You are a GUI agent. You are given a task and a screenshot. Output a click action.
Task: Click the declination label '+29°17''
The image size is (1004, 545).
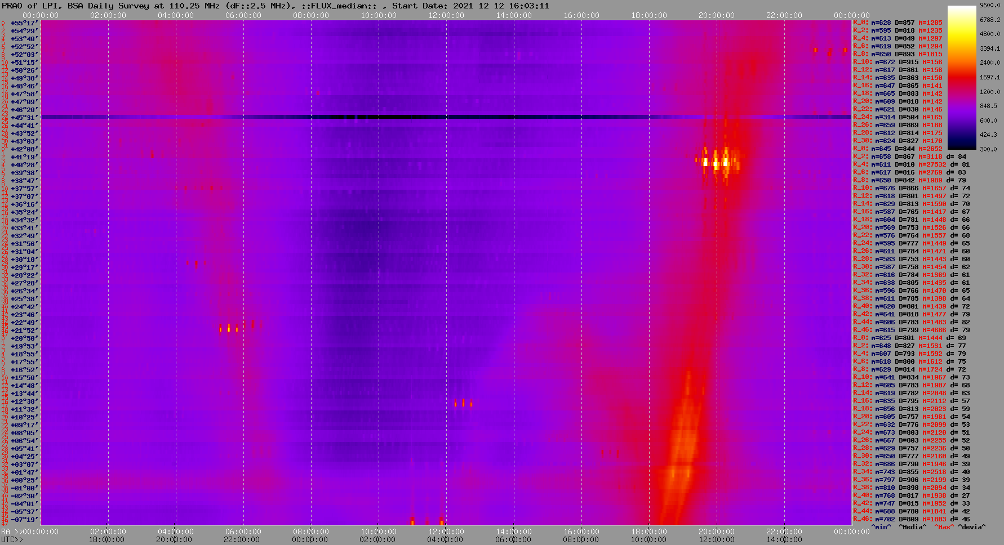[x=24, y=267]
